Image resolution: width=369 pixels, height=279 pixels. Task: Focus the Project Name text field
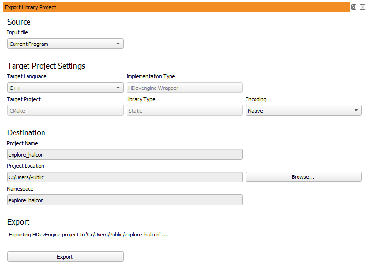125,155
